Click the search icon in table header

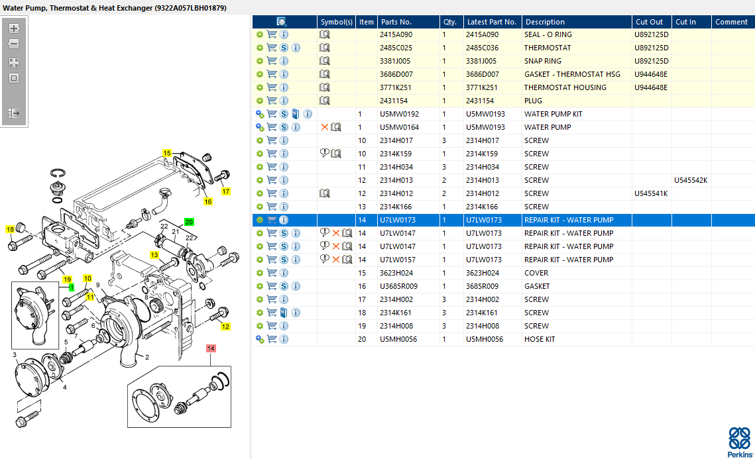click(x=282, y=22)
